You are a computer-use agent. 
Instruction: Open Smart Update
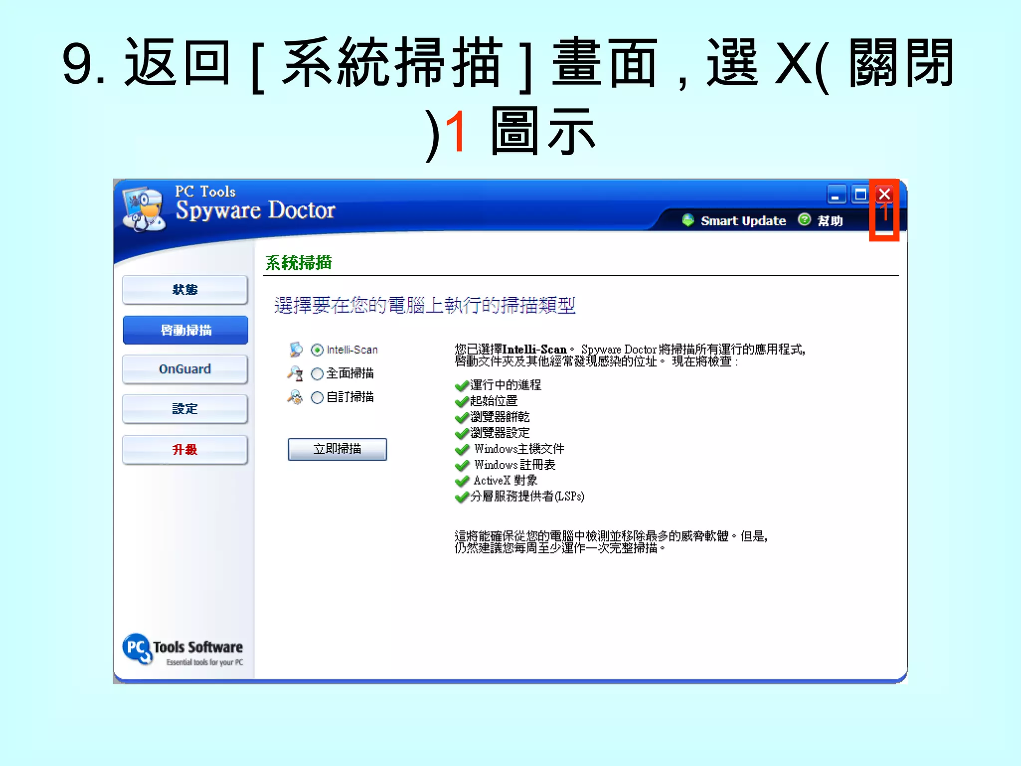coord(743,220)
